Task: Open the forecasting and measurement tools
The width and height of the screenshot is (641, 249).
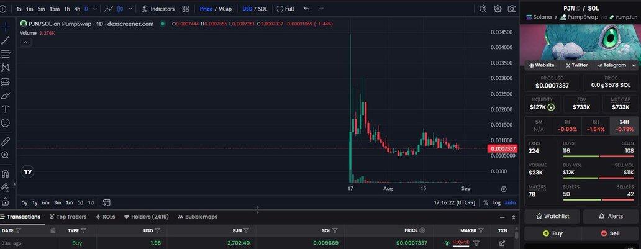Action: 6,82
